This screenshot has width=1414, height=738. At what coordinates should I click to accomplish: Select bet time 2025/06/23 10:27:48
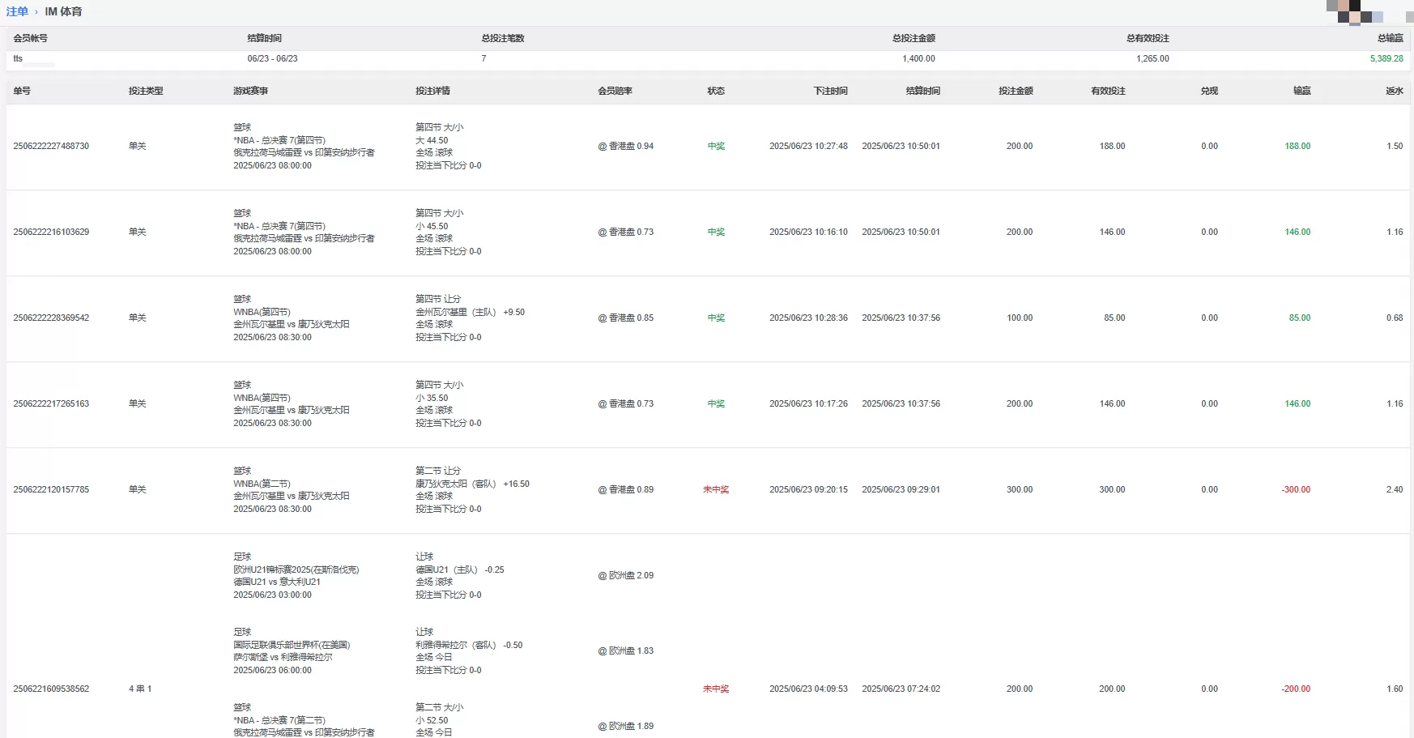[x=808, y=146]
